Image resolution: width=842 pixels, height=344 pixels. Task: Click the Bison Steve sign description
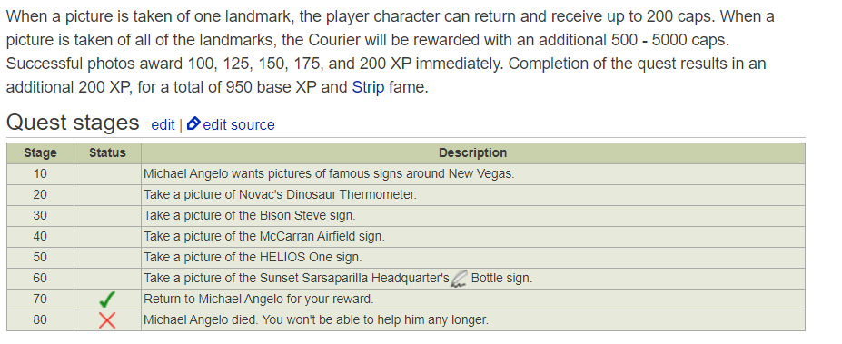250,216
